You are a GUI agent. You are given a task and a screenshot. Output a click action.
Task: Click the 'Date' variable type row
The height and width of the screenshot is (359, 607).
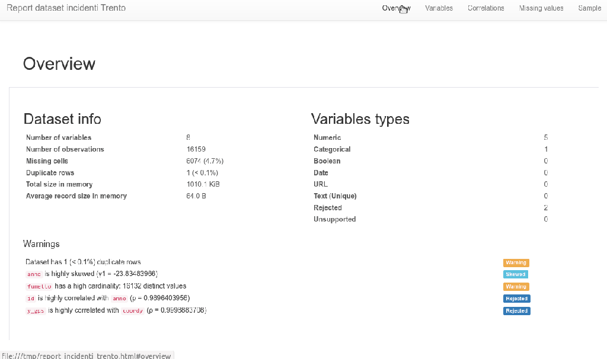click(x=430, y=172)
